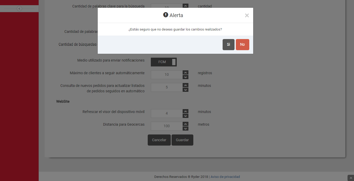Increase máximo de clientes with up arrow
The image size is (354, 181).
[x=185, y=72]
